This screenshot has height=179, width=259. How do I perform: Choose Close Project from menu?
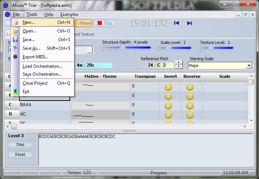click(42, 83)
